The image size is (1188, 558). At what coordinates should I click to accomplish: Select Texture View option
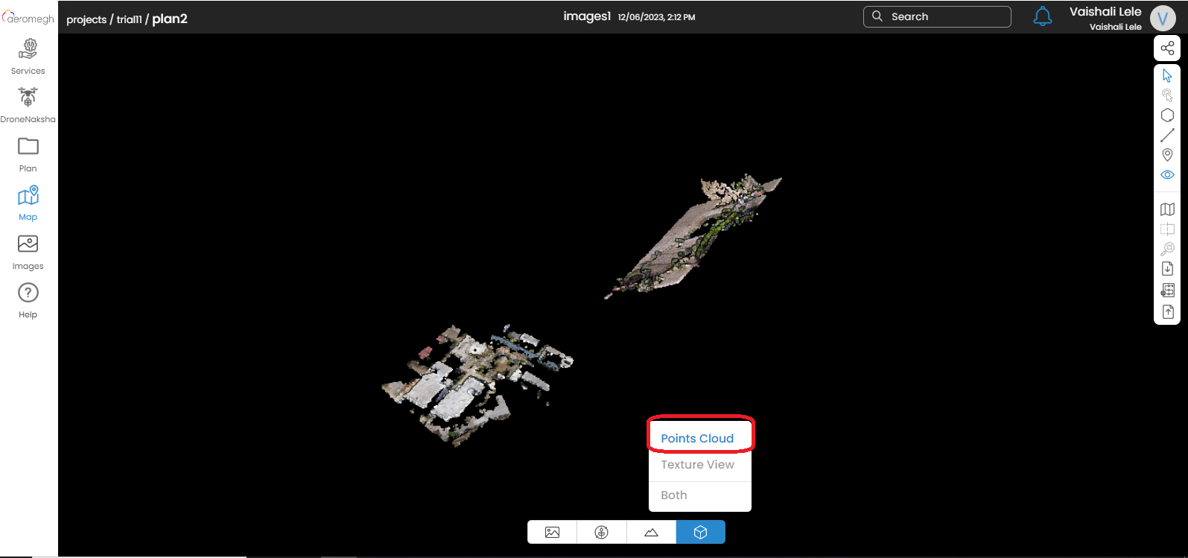pyautogui.click(x=697, y=465)
